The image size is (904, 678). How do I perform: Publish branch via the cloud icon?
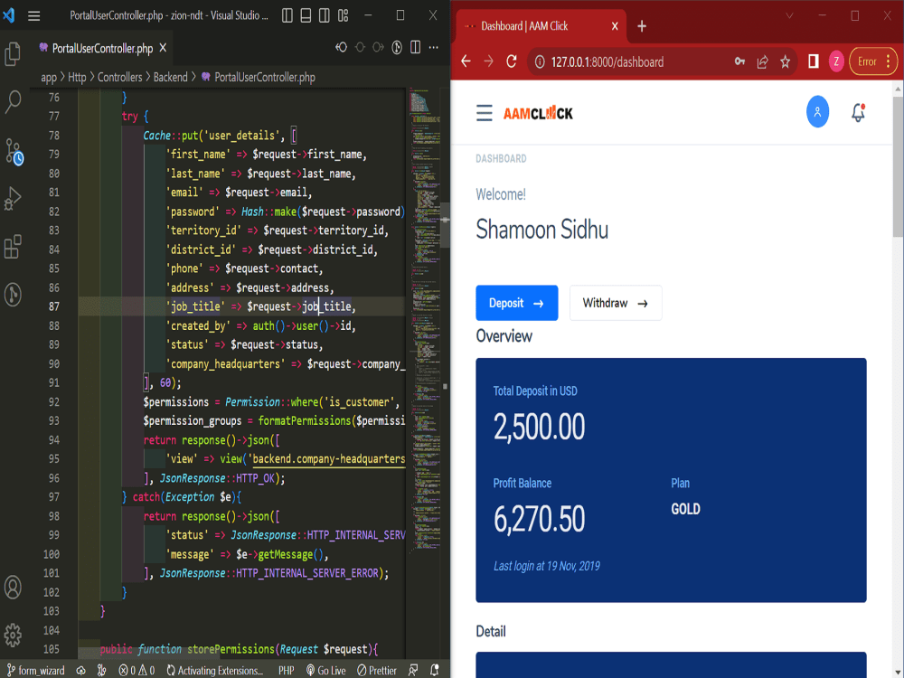80,671
